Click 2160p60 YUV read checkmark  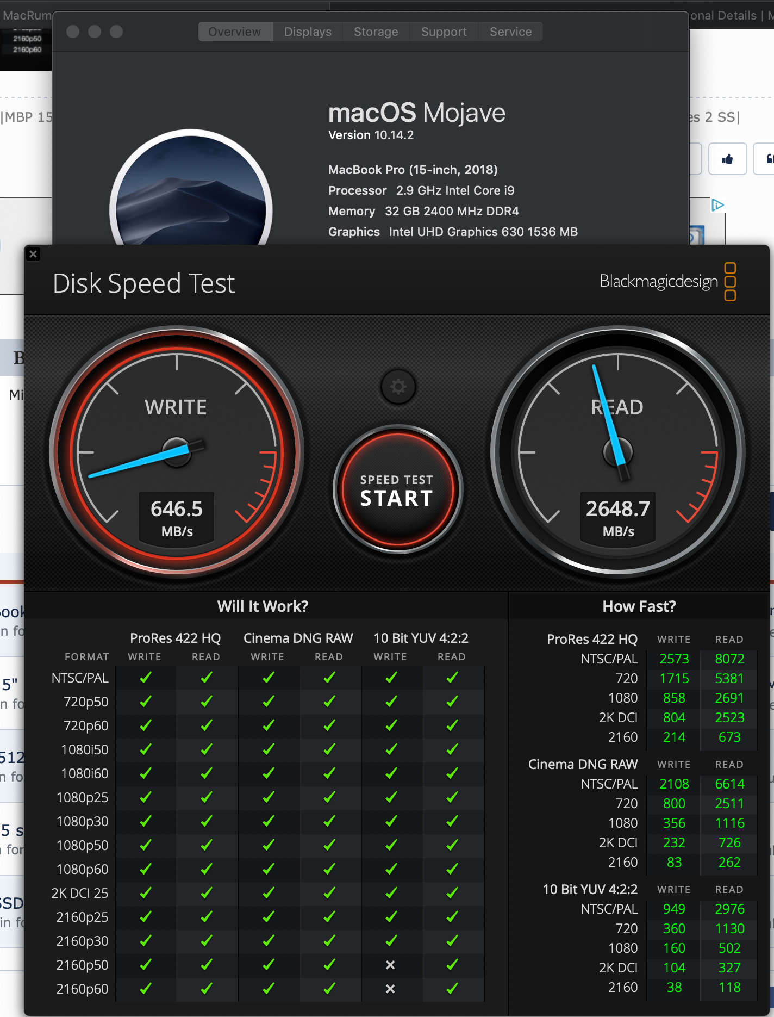pyautogui.click(x=452, y=989)
